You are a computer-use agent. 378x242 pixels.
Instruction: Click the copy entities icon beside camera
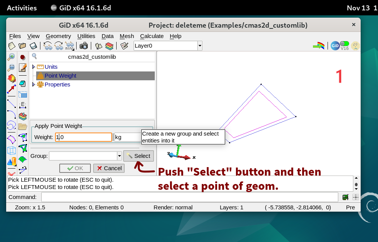pyautogui.click(x=99, y=46)
